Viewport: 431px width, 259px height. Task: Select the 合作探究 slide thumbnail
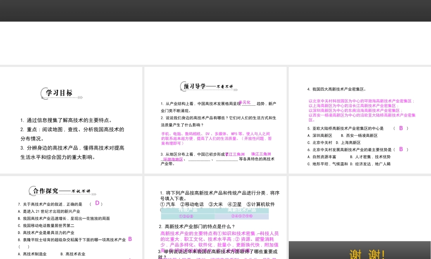click(71, 217)
